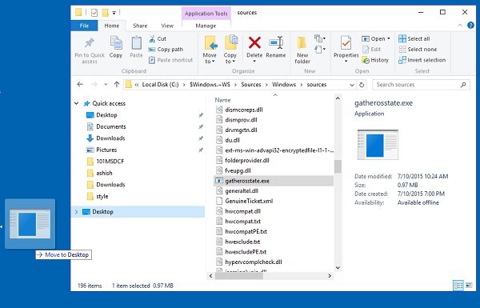This screenshot has width=480, height=308.
Task: Open the Move to ribbon icon
Action: 210,43
